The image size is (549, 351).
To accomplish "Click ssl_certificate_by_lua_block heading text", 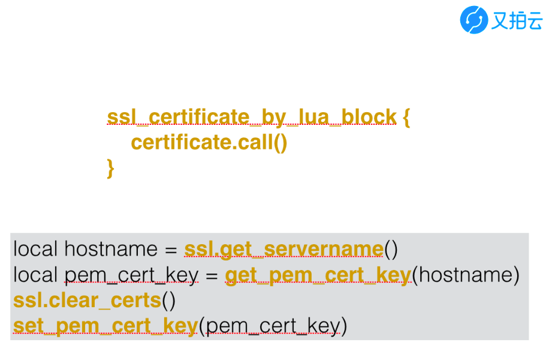I will [252, 117].
